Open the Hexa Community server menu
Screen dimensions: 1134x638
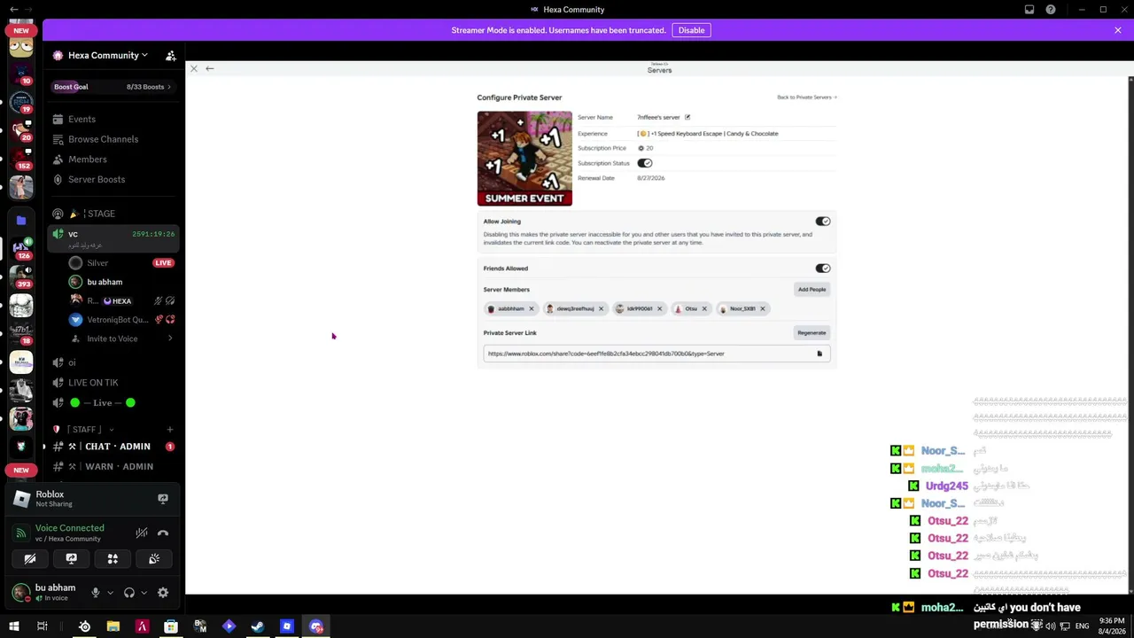pyautogui.click(x=108, y=55)
